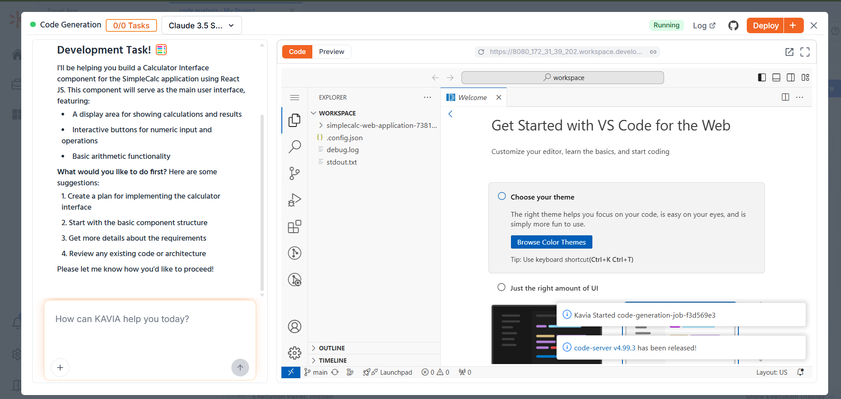Reload the workspace preview URL
Viewport: 841px width, 399px height.
[481, 52]
